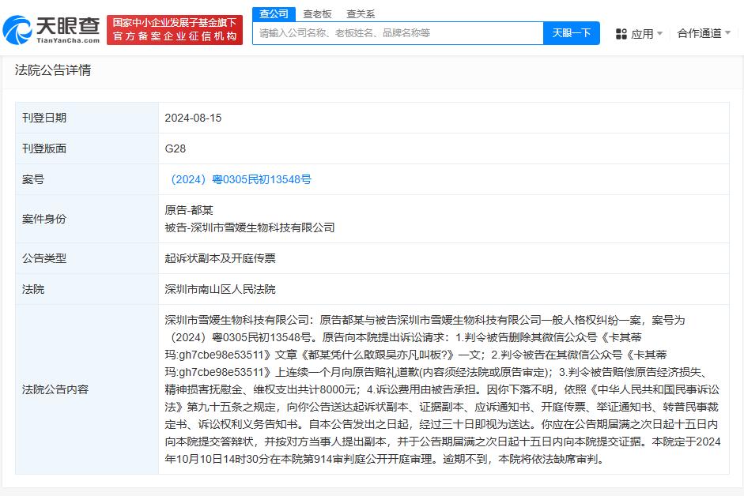
Task: Select the date 2024-08-15
Action: [x=193, y=118]
